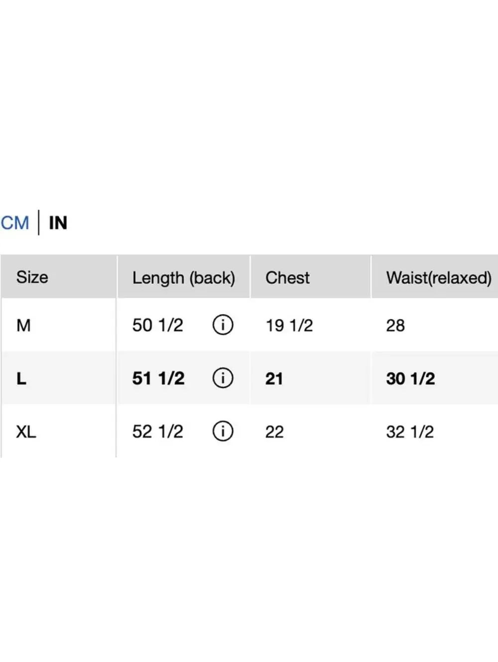Select the bold L size row label
Viewport: 498px width, 662px height.
[x=21, y=379]
